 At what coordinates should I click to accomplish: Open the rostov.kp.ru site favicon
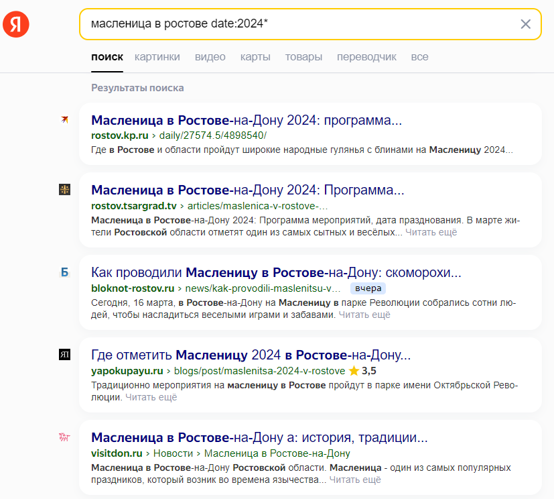(x=64, y=119)
